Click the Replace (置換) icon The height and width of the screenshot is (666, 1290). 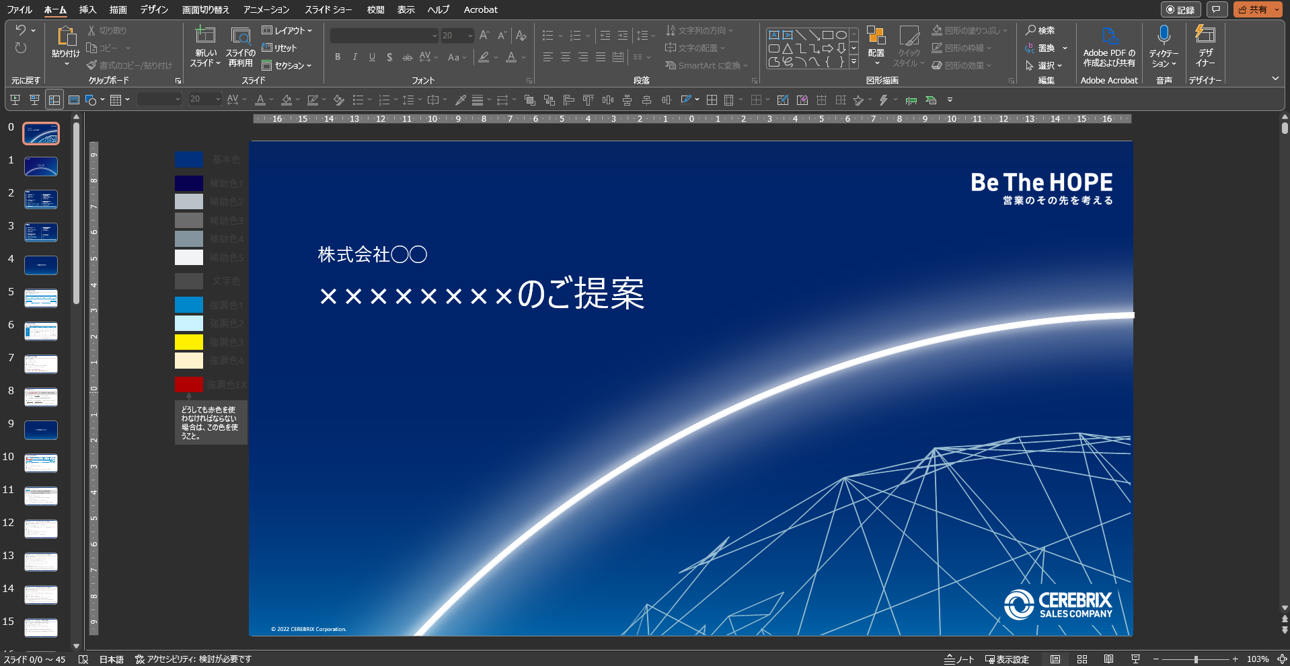click(x=1030, y=48)
